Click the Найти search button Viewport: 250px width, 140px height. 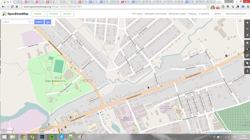pyautogui.click(x=39, y=22)
